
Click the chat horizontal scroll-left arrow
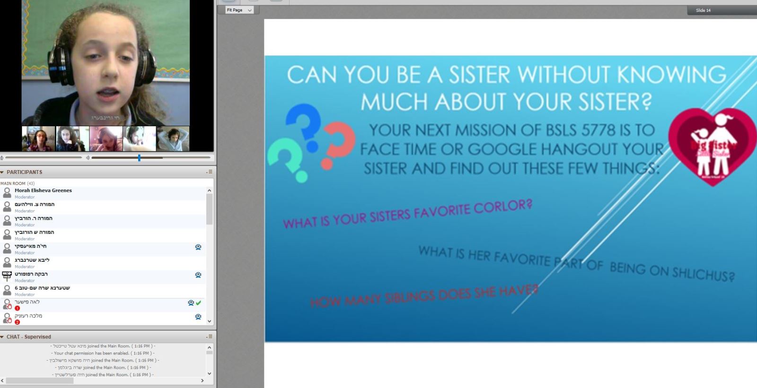(3, 380)
